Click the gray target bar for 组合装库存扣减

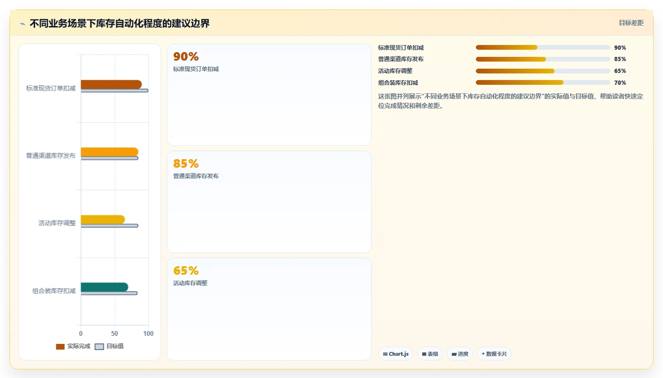(109, 293)
